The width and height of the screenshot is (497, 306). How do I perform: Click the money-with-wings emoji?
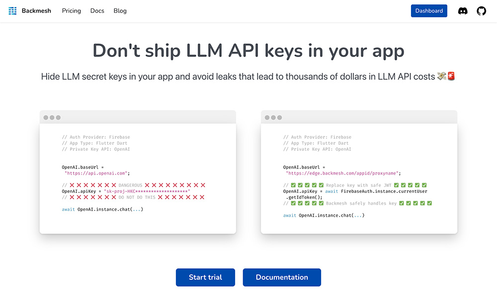(441, 76)
